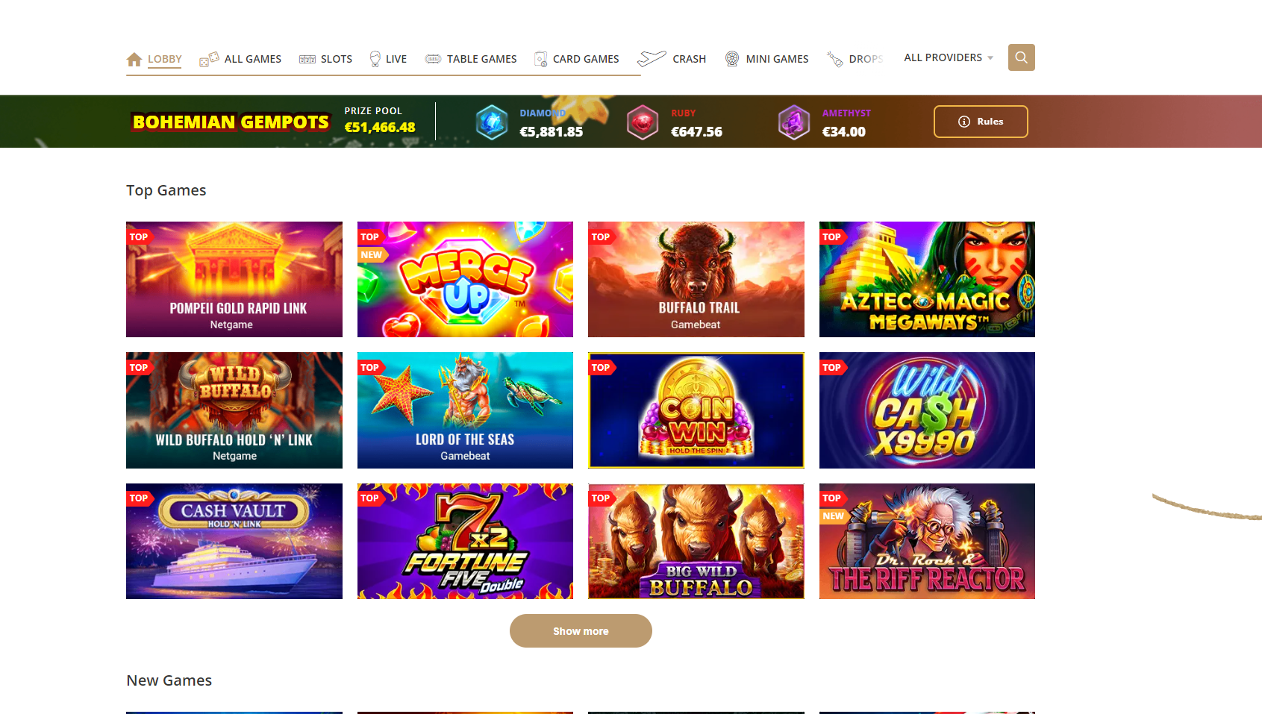
Task: Open the search magnifier button
Action: click(x=1021, y=57)
